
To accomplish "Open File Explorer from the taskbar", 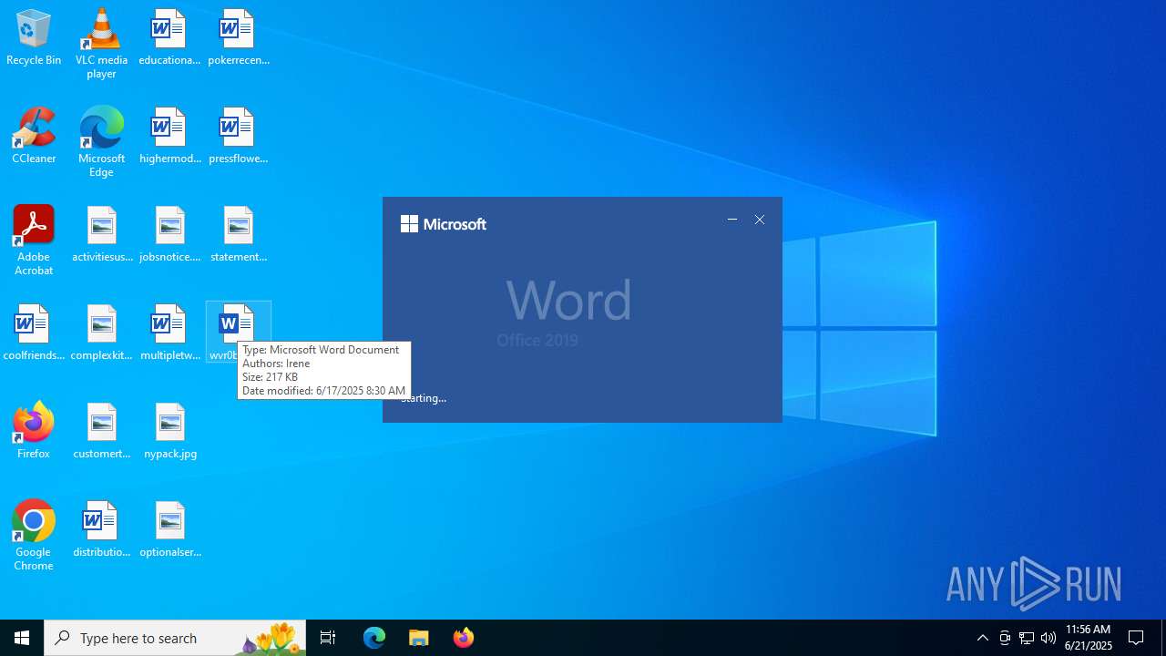I will click(419, 638).
